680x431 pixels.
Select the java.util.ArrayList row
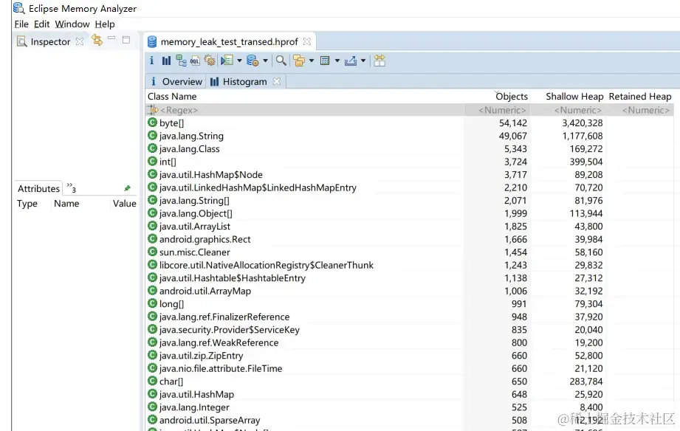tap(410, 227)
